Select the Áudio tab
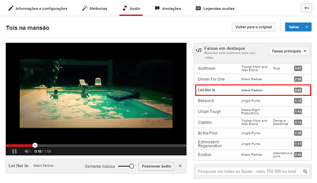The height and width of the screenshot is (183, 317). pyautogui.click(x=131, y=9)
